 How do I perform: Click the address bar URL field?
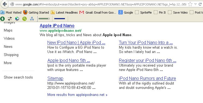(x=101, y=4)
